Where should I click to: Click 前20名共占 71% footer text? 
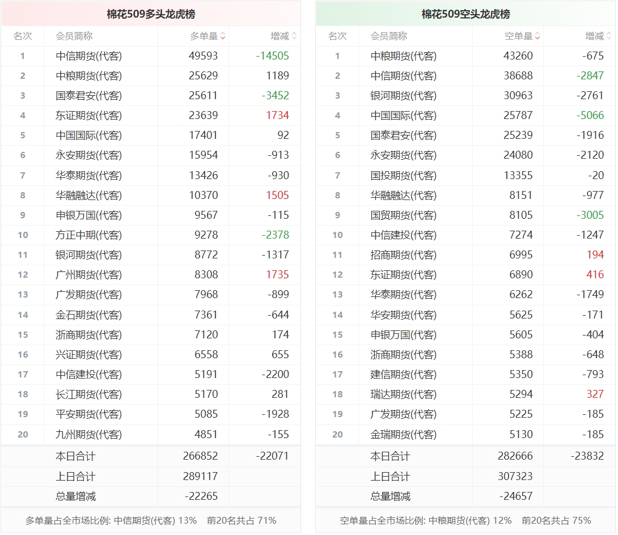pos(242,521)
